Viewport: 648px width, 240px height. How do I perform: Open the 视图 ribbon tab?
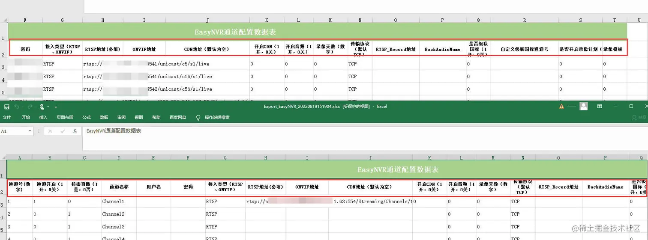click(139, 117)
